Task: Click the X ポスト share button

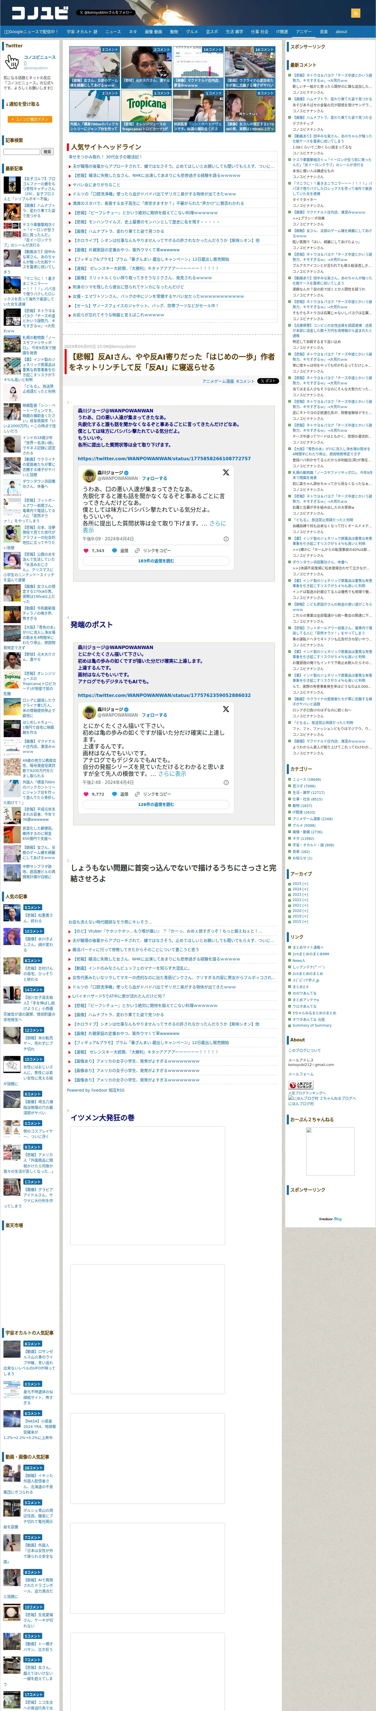Action: [x=268, y=381]
